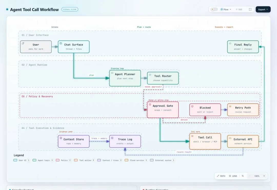Image resolution: width=277 pixels, height=190 pixels.
Task: Click the Final Reply node icon
Action: point(230,43)
